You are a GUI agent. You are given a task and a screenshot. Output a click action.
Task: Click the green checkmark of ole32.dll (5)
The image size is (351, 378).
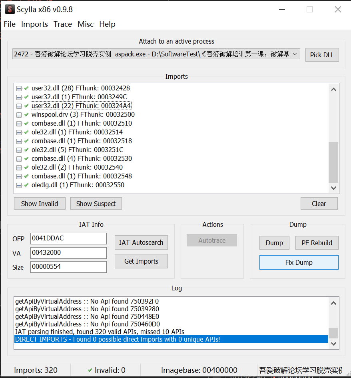tap(26, 150)
